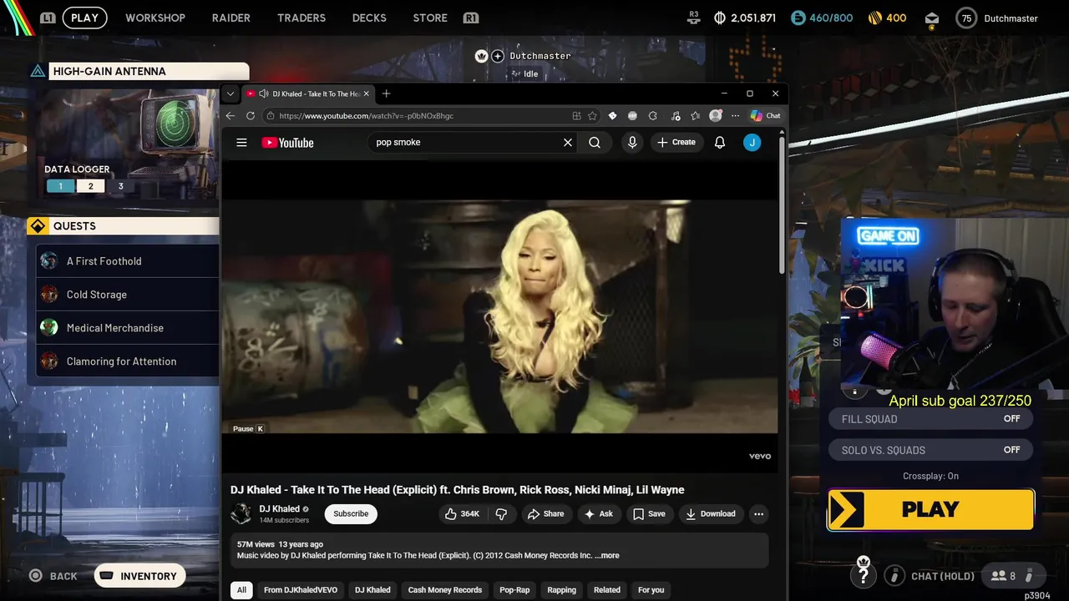Open the Inventory button

139,576
